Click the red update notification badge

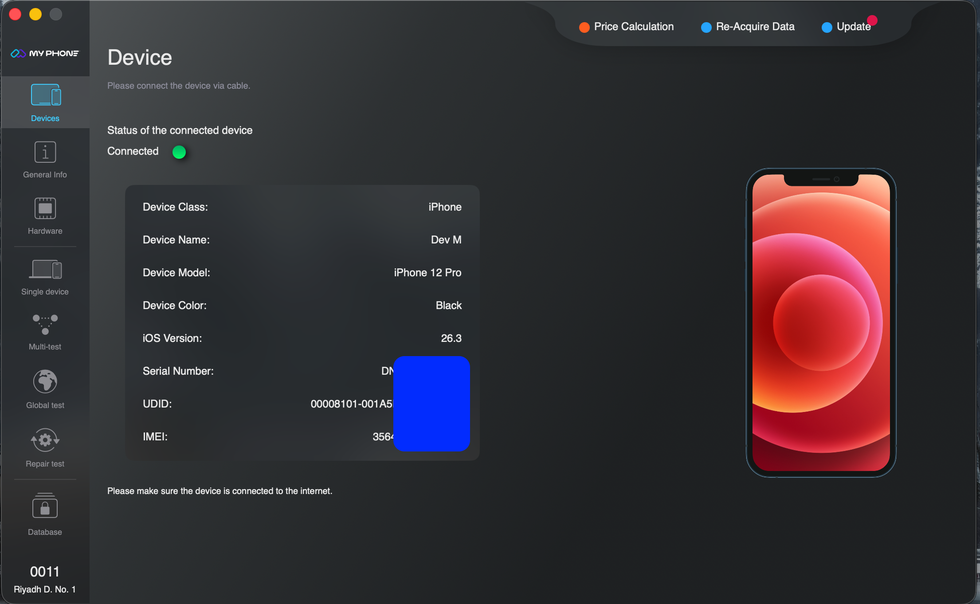point(872,20)
